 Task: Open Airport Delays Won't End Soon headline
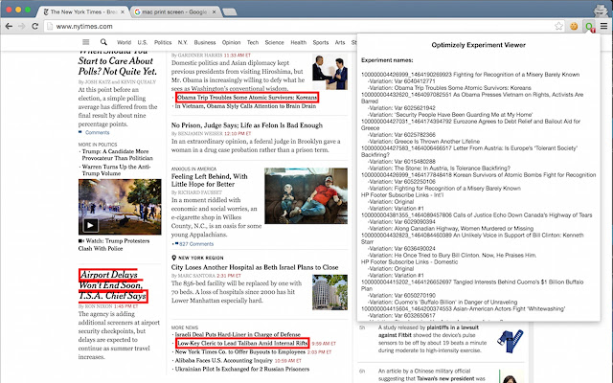click(x=113, y=285)
